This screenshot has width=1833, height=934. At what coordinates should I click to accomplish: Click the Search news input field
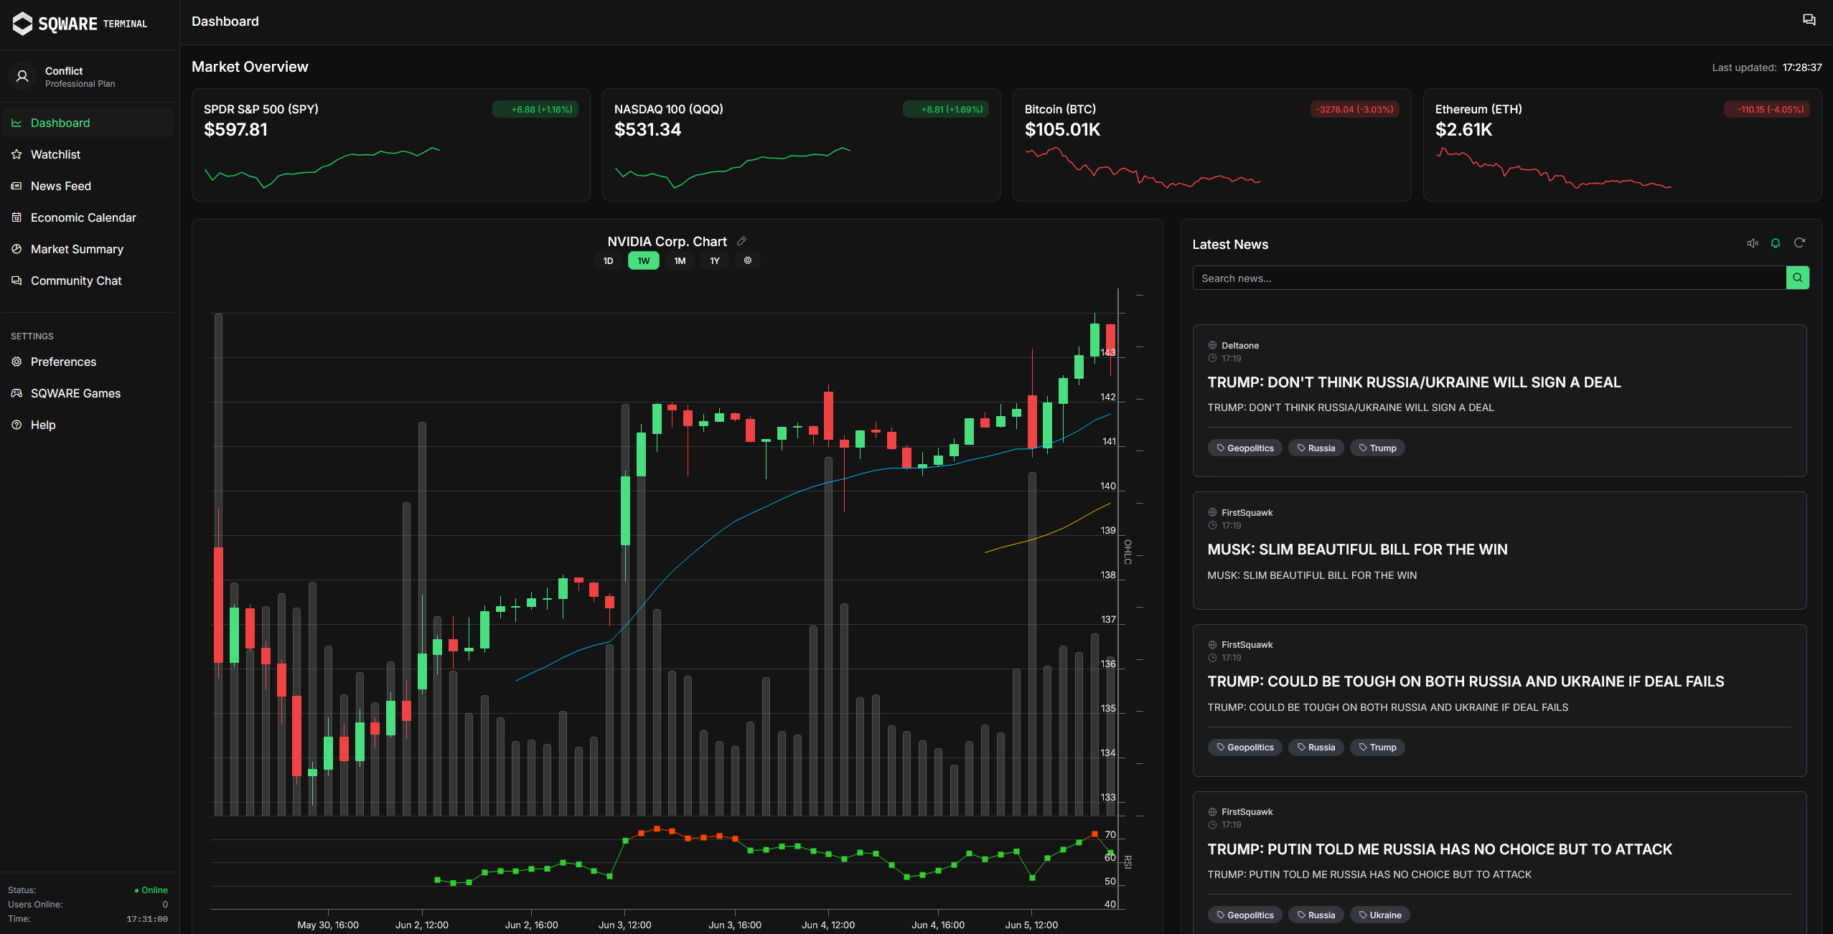tap(1489, 278)
